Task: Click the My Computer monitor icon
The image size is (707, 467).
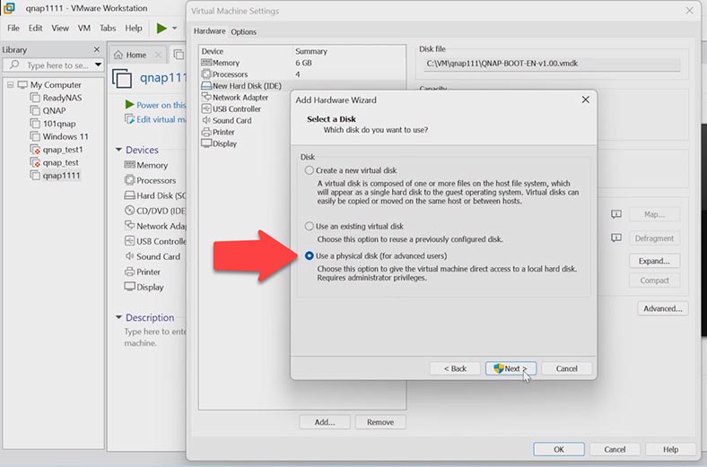Action: click(22, 84)
